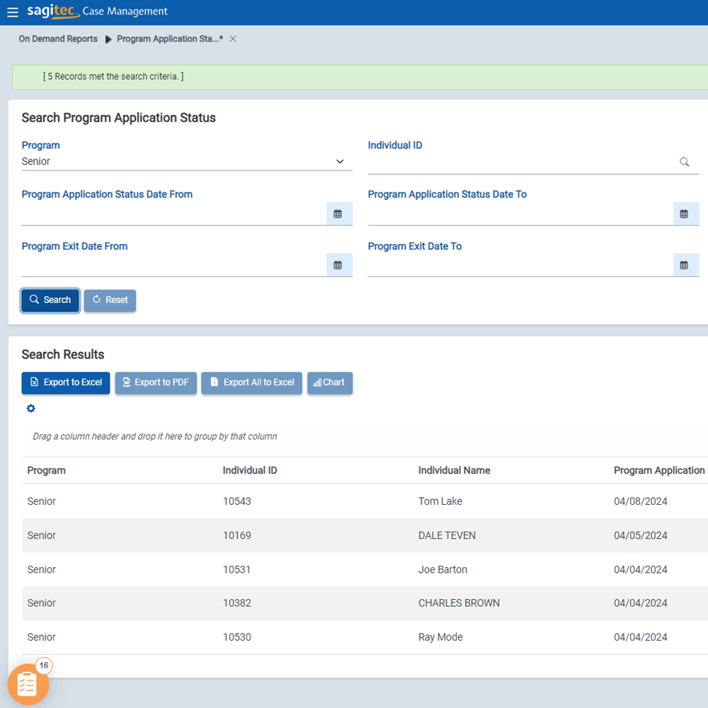Open the Program dropdown showing Senior

(x=186, y=161)
